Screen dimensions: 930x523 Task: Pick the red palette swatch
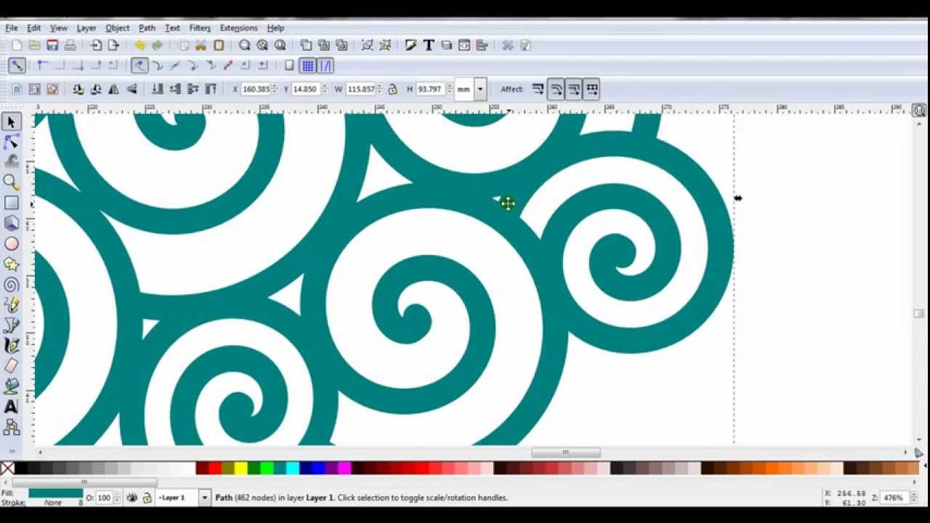[214, 469]
